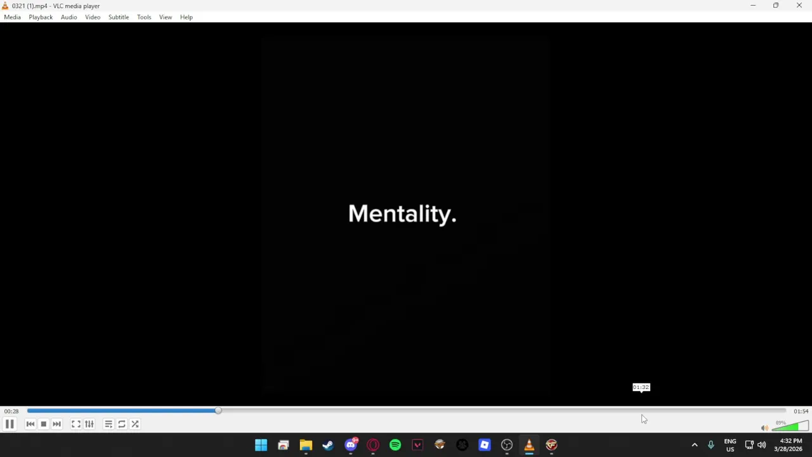Restore down the VLC window
This screenshot has height=457, width=812.
[776, 6]
